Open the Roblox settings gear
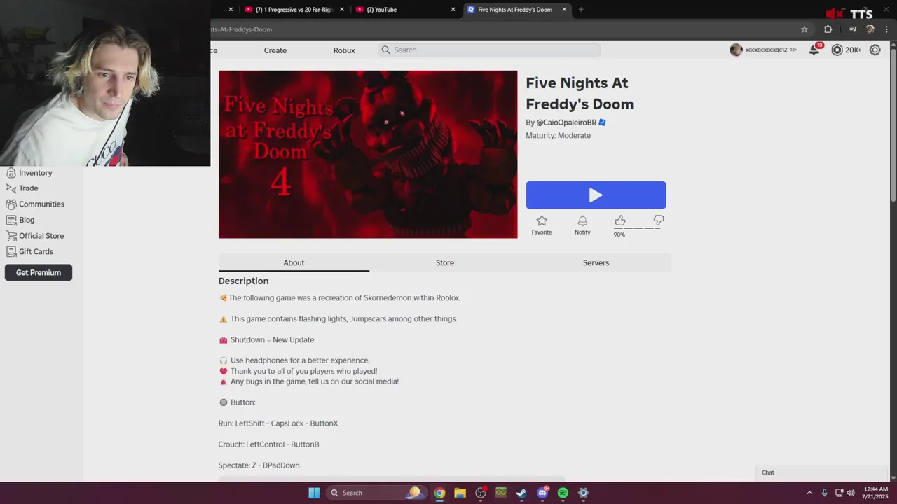The height and width of the screenshot is (504, 897). click(x=875, y=50)
